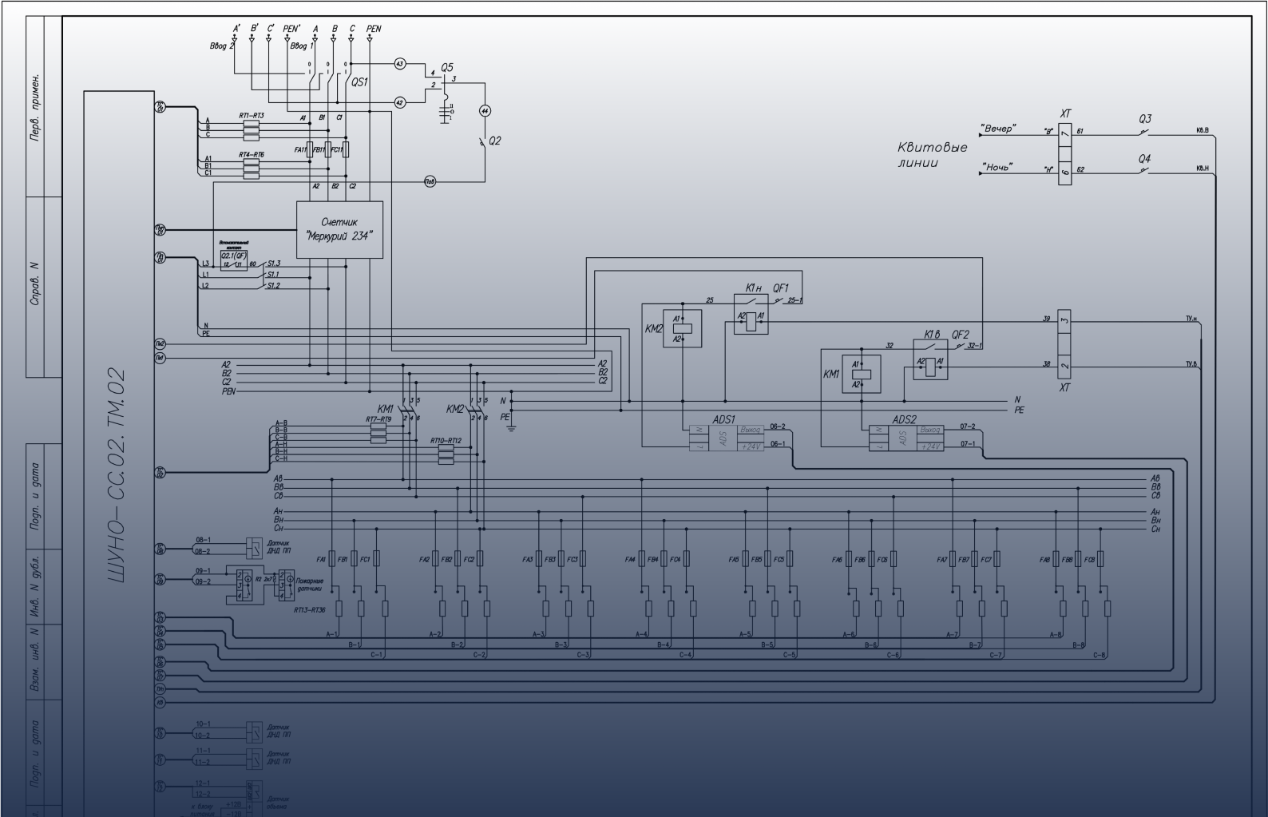Image resolution: width=1268 pixels, height=817 pixels.
Task: Click the Q5 breaker label
Action: [446, 67]
